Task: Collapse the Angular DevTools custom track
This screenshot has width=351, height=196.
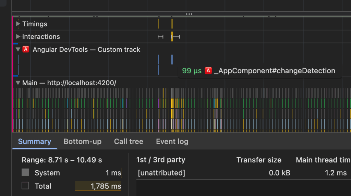Action: coord(18,49)
